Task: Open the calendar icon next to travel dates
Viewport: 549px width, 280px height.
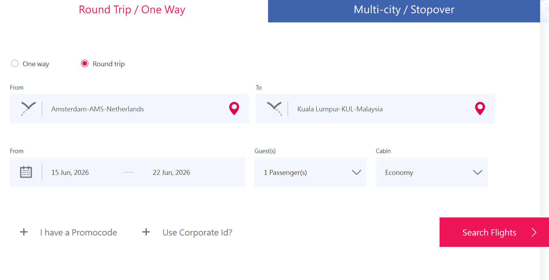Action: [x=26, y=172]
